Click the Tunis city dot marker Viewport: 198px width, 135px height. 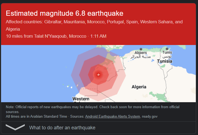[167, 49]
